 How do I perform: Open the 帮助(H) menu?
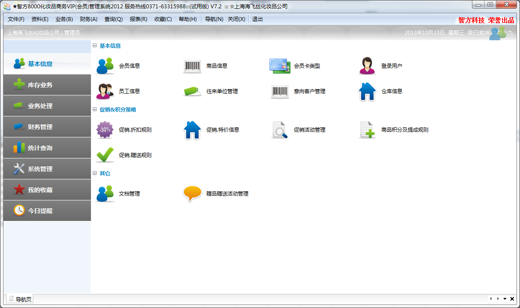click(188, 19)
